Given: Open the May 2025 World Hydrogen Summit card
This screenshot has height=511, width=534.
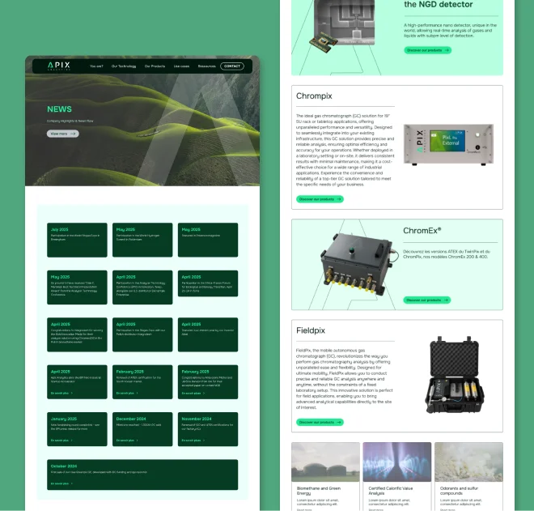Looking at the screenshot, I should [x=142, y=240].
